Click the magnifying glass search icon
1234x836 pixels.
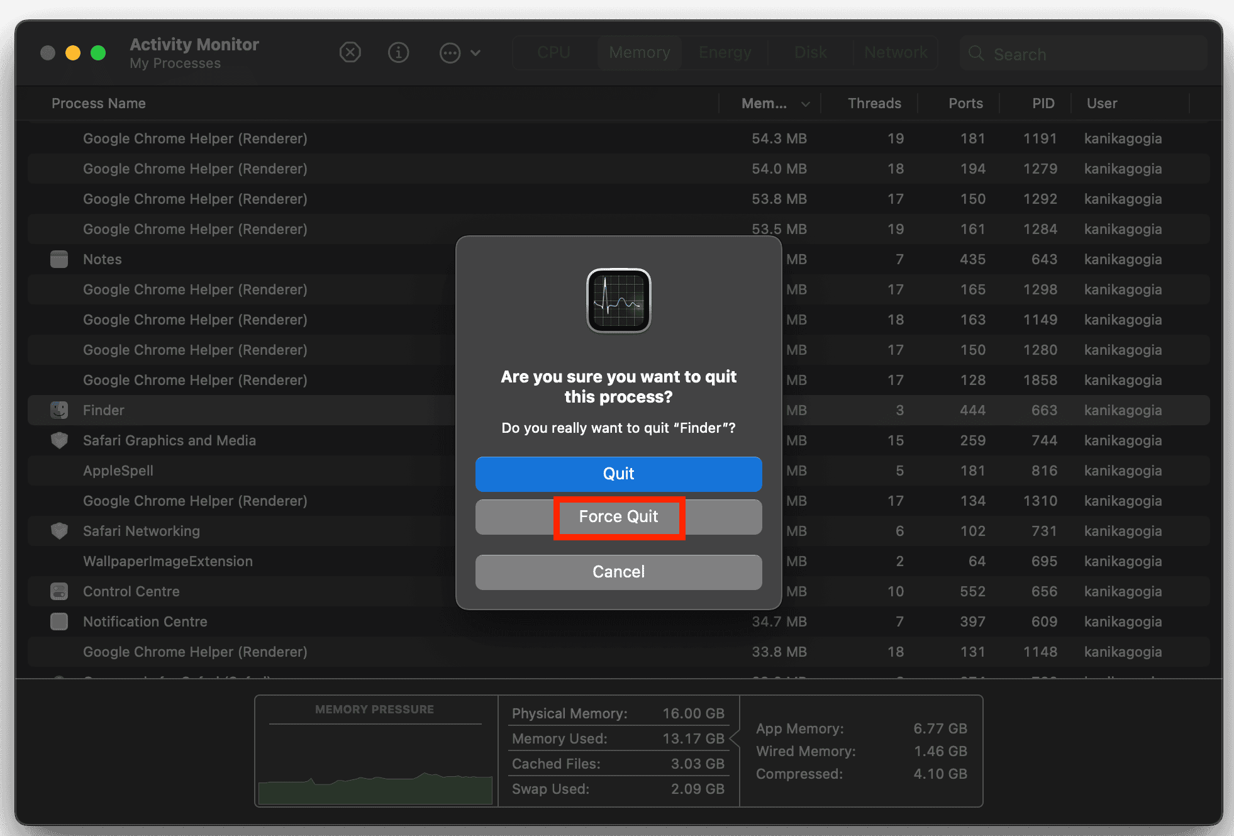(976, 53)
